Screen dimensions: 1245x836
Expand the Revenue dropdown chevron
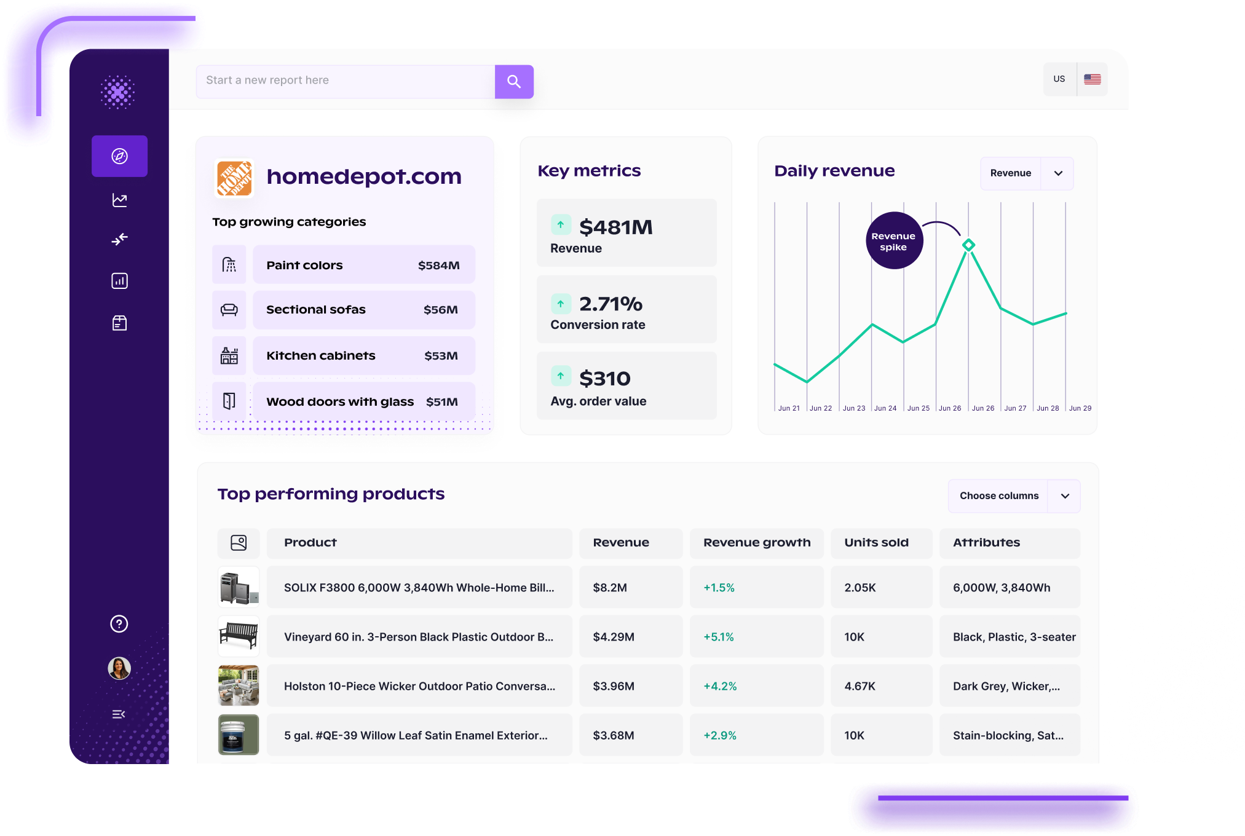1058,173
